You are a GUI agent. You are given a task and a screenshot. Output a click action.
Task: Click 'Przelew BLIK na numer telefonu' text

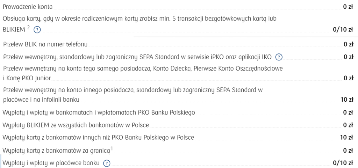[x=45, y=44]
